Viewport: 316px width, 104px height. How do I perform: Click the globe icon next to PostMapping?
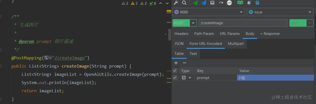pyautogui.click(x=46, y=58)
